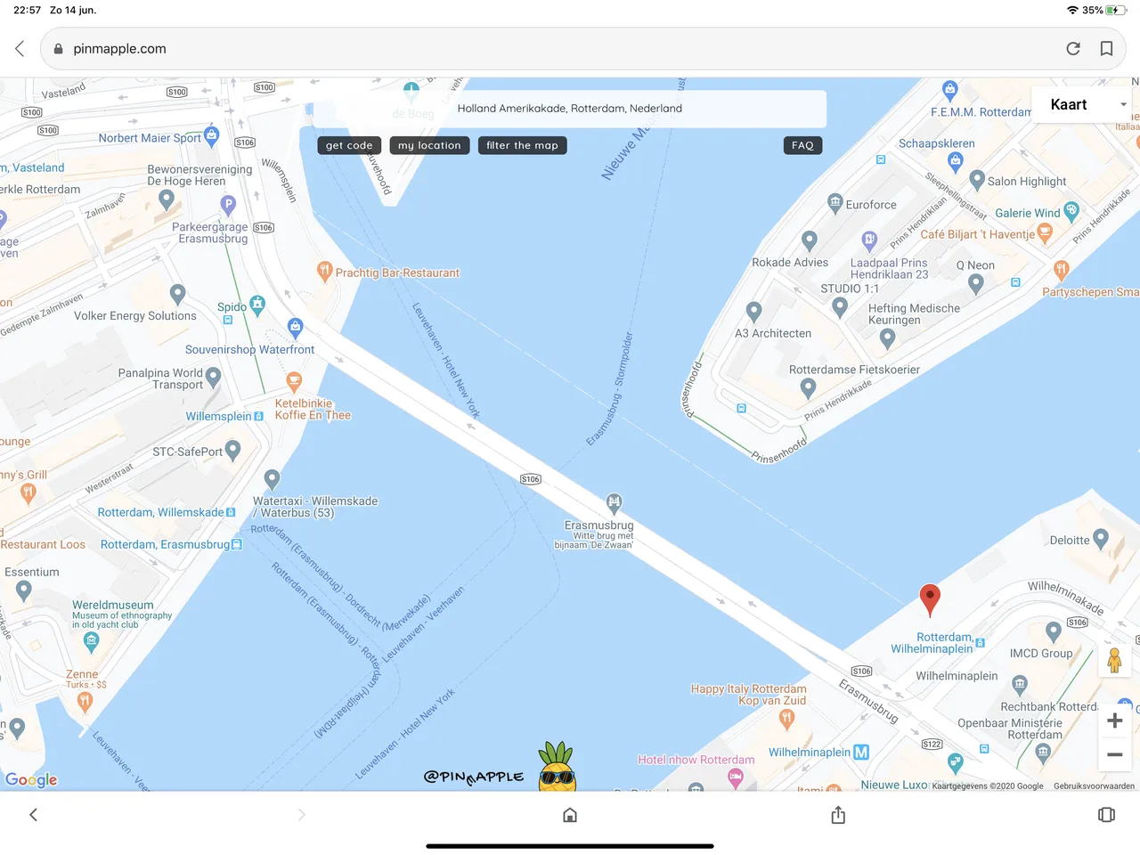
Task: Click the Rokade Advies marker
Action: [810, 240]
